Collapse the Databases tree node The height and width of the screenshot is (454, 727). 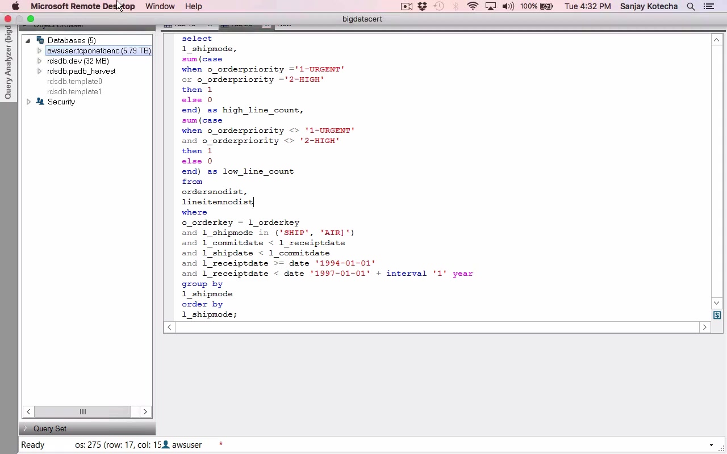point(28,40)
